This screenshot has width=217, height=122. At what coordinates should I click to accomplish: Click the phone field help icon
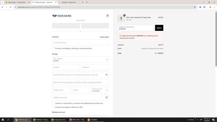click(x=106, y=98)
